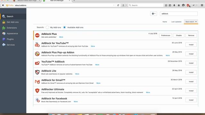205x115 pixels.
Task: Focus the add-on search field containing adblock
Action: coord(179,14)
